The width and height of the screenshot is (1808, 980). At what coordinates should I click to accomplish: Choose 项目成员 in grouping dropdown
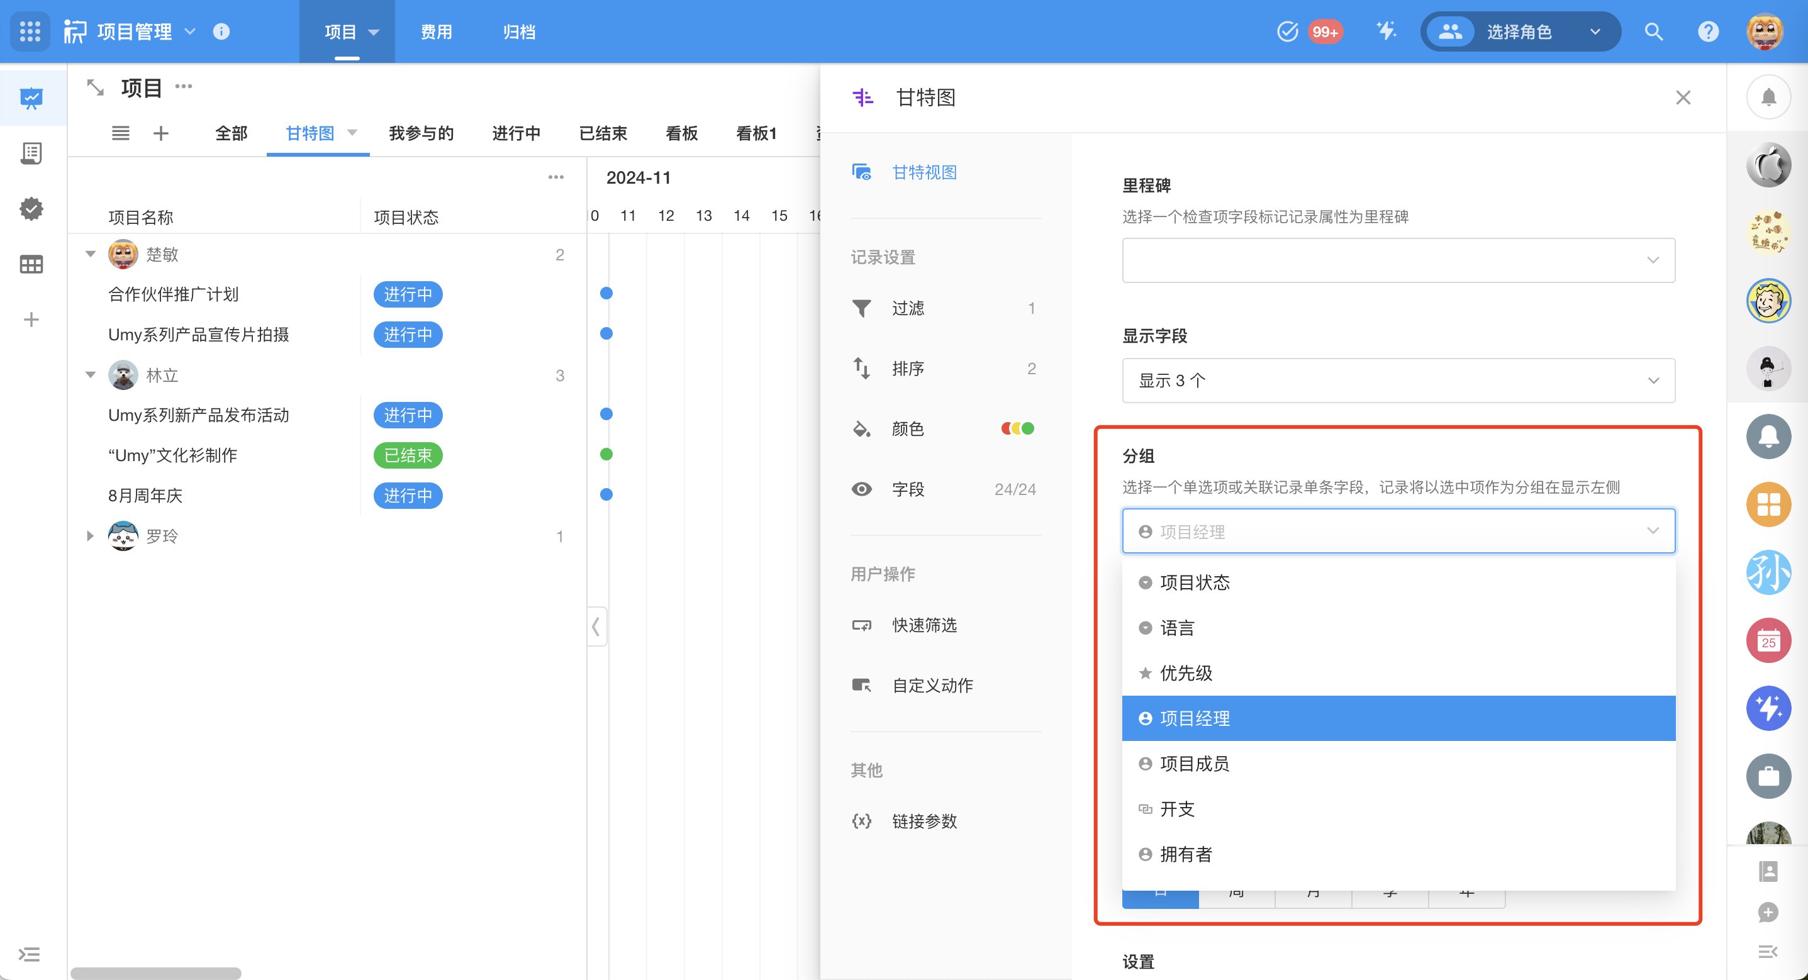click(1398, 763)
